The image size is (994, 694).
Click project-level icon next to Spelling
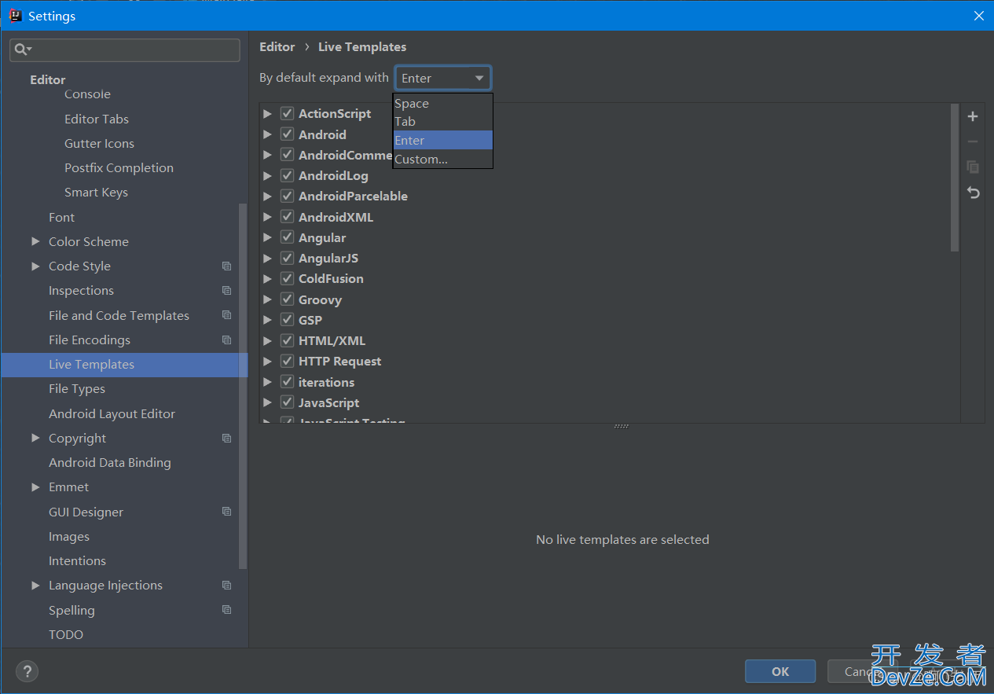[x=226, y=610]
